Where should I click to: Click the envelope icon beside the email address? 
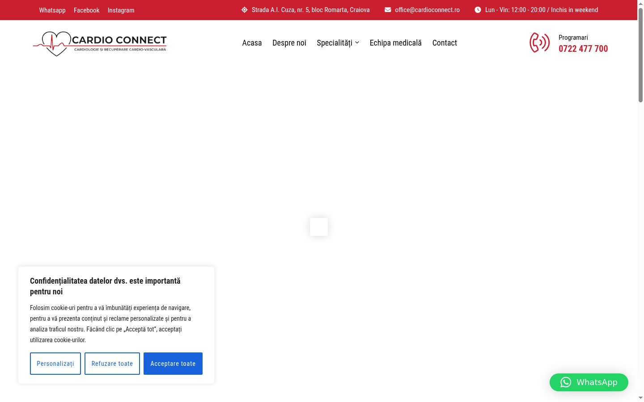coord(388,10)
